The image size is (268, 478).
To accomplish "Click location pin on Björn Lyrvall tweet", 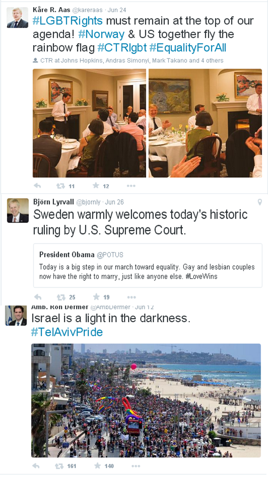I will click(x=260, y=202).
